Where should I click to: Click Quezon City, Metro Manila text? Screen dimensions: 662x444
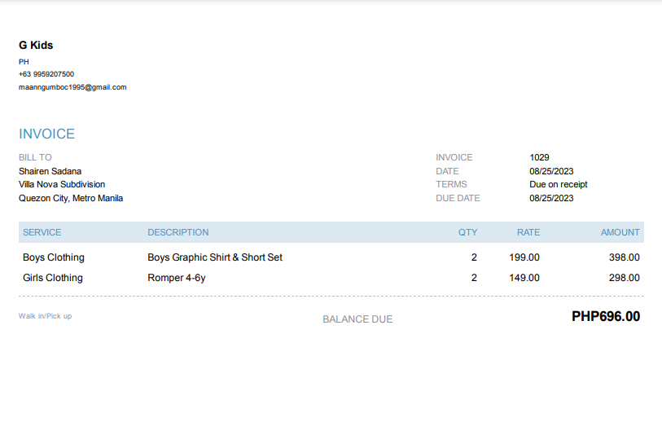[x=71, y=198]
